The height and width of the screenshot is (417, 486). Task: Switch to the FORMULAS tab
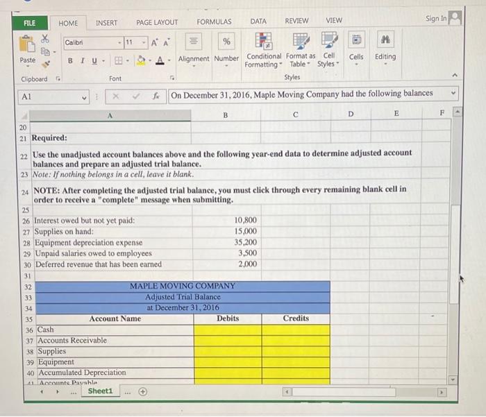pyautogui.click(x=214, y=22)
